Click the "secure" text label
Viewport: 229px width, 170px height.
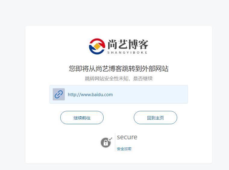click(x=127, y=137)
